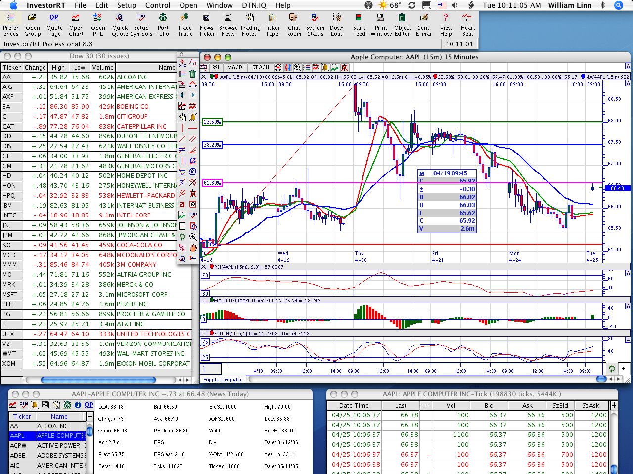Open the Portfolio toolbar icon

[163, 24]
